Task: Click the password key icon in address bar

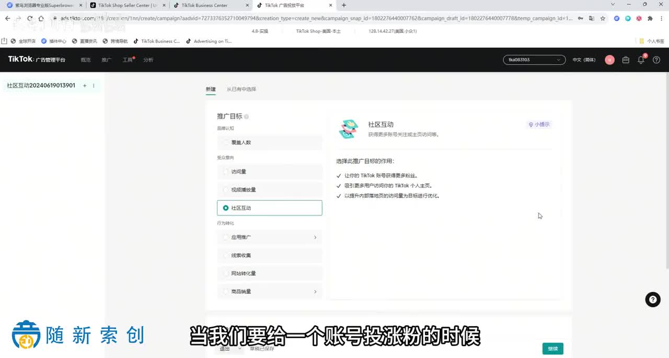Action: tap(581, 18)
